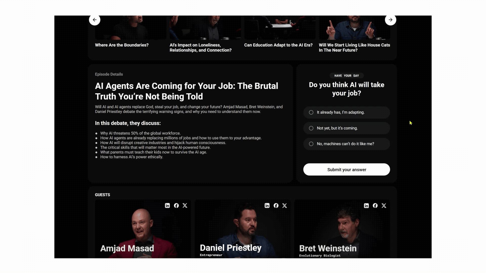
Task: Open Bret Weinstein's Facebook icon
Action: tap(375, 206)
